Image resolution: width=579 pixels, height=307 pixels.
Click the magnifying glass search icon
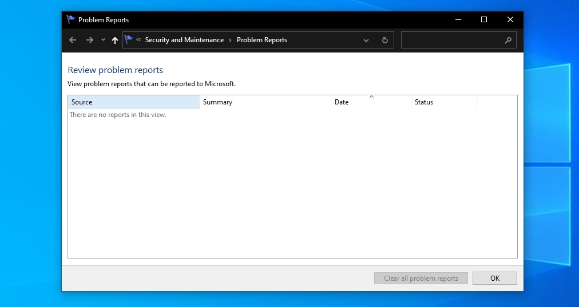point(508,40)
